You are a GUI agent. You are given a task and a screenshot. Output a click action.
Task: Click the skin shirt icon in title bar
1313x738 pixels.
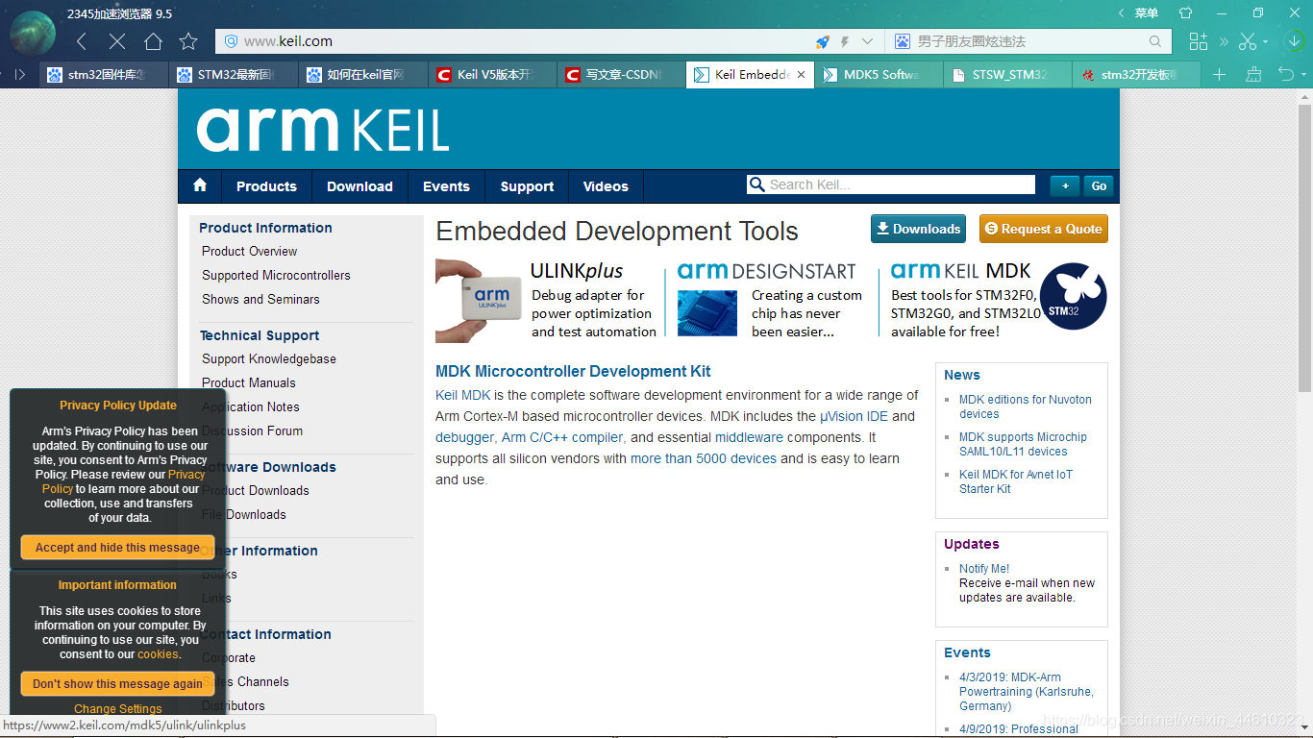tap(1185, 12)
